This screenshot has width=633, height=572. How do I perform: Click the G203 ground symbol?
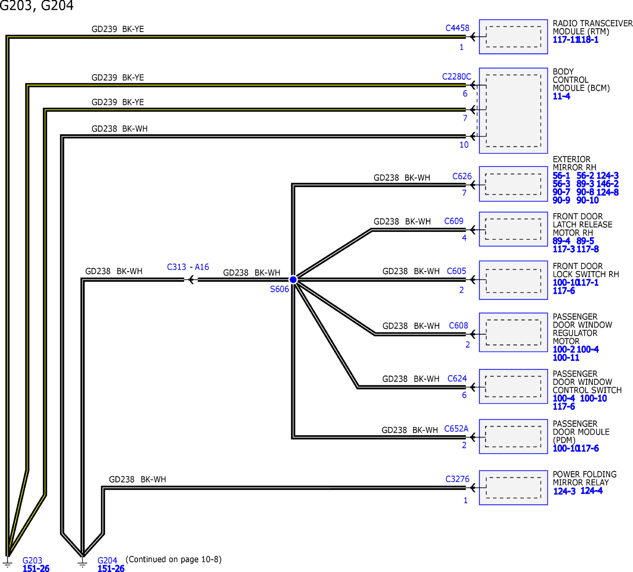8,562
